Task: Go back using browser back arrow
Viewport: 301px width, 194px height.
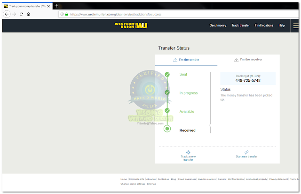Action: click(x=7, y=14)
